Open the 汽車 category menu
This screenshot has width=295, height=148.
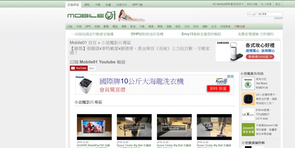[x=142, y=27]
